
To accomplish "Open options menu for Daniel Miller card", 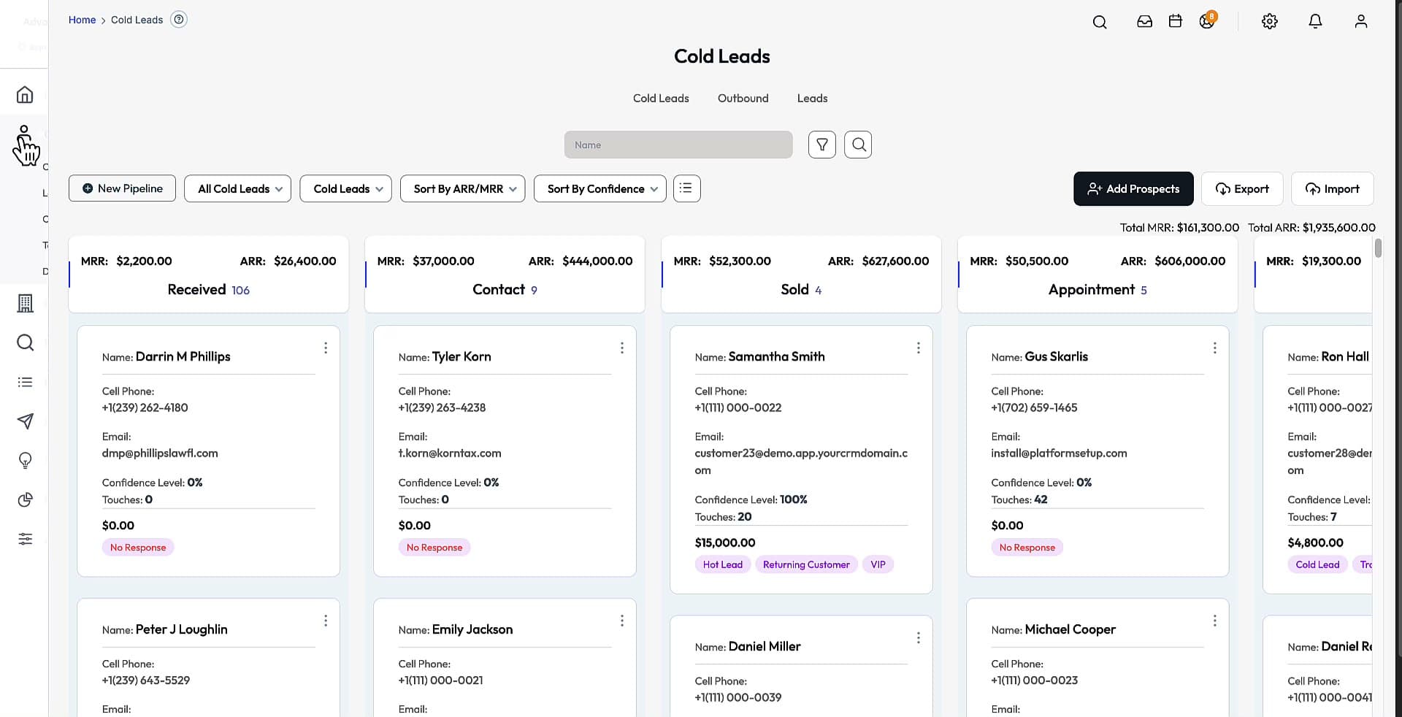I will pyautogui.click(x=919, y=638).
